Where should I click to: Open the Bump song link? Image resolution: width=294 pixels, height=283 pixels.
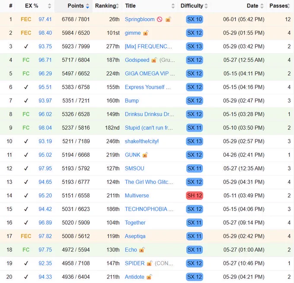point(131,100)
